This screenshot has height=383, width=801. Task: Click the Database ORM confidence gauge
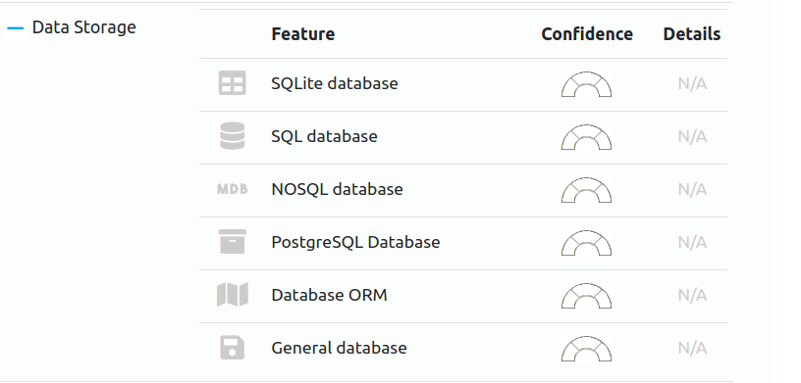click(586, 296)
